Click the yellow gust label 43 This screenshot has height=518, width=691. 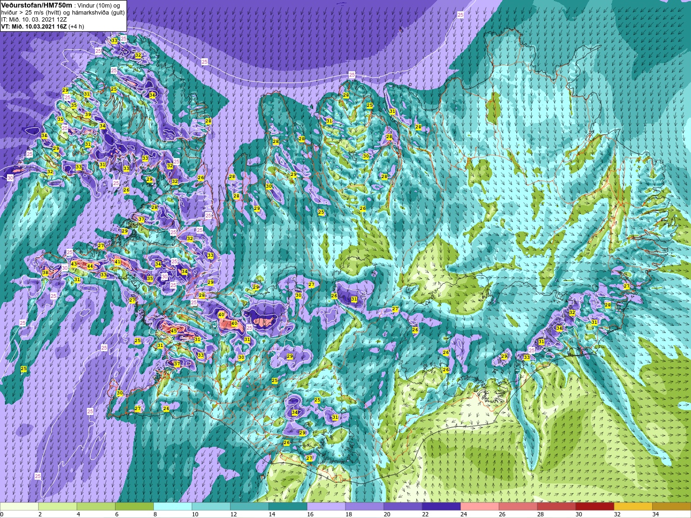pos(74,264)
